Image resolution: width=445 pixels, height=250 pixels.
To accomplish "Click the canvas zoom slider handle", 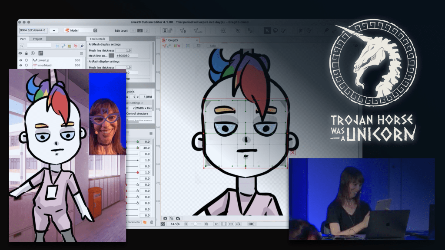I will [195, 224].
